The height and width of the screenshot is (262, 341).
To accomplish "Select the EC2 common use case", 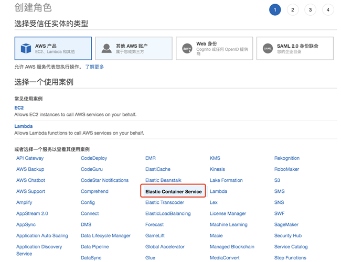I will [19, 108].
